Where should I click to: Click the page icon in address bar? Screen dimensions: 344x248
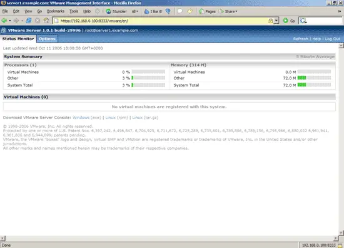[56, 21]
